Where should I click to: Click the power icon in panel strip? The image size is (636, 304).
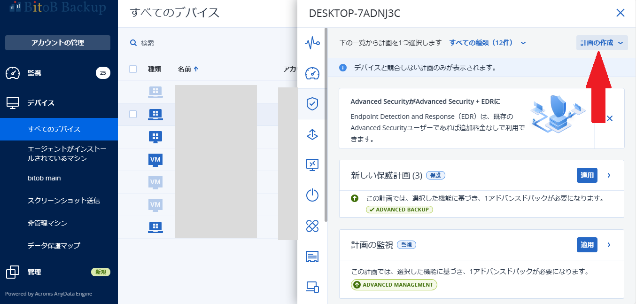[x=312, y=195]
